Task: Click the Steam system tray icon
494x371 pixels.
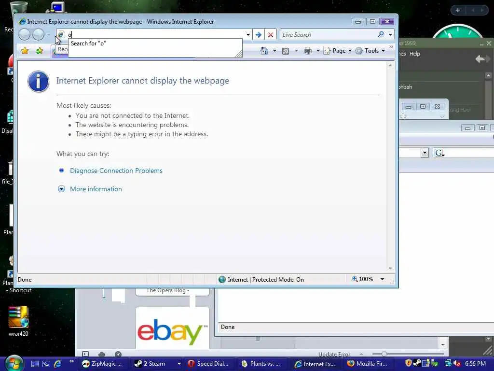Action: (x=417, y=363)
